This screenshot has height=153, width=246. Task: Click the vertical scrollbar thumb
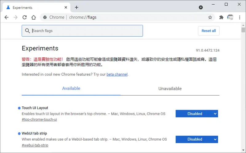tap(243, 30)
